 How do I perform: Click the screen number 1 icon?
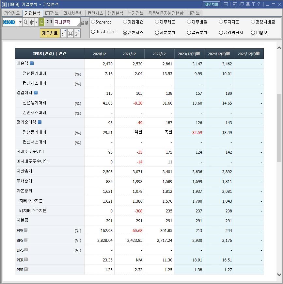click(x=4, y=5)
